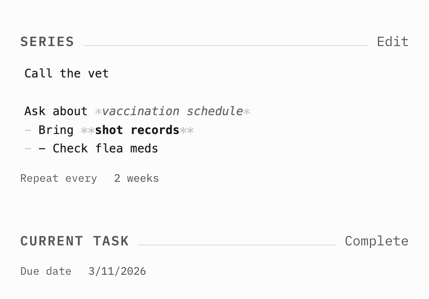This screenshot has width=429, height=299.
Task: Click the 'Due date' label
Action: [x=46, y=271]
